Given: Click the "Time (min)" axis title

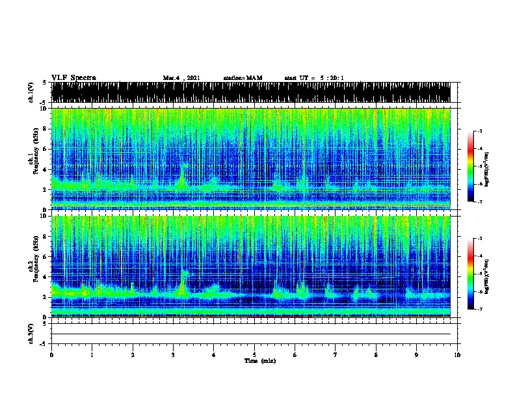Looking at the screenshot, I should (x=260, y=361).
